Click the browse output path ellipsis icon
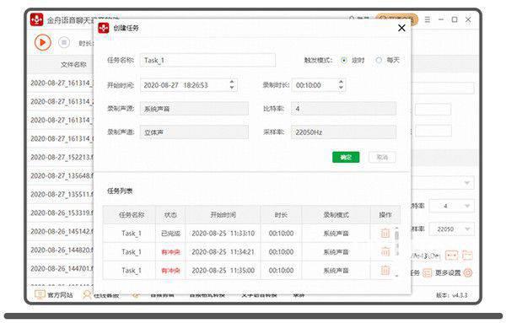This screenshot has width=506, height=323. [x=451, y=256]
